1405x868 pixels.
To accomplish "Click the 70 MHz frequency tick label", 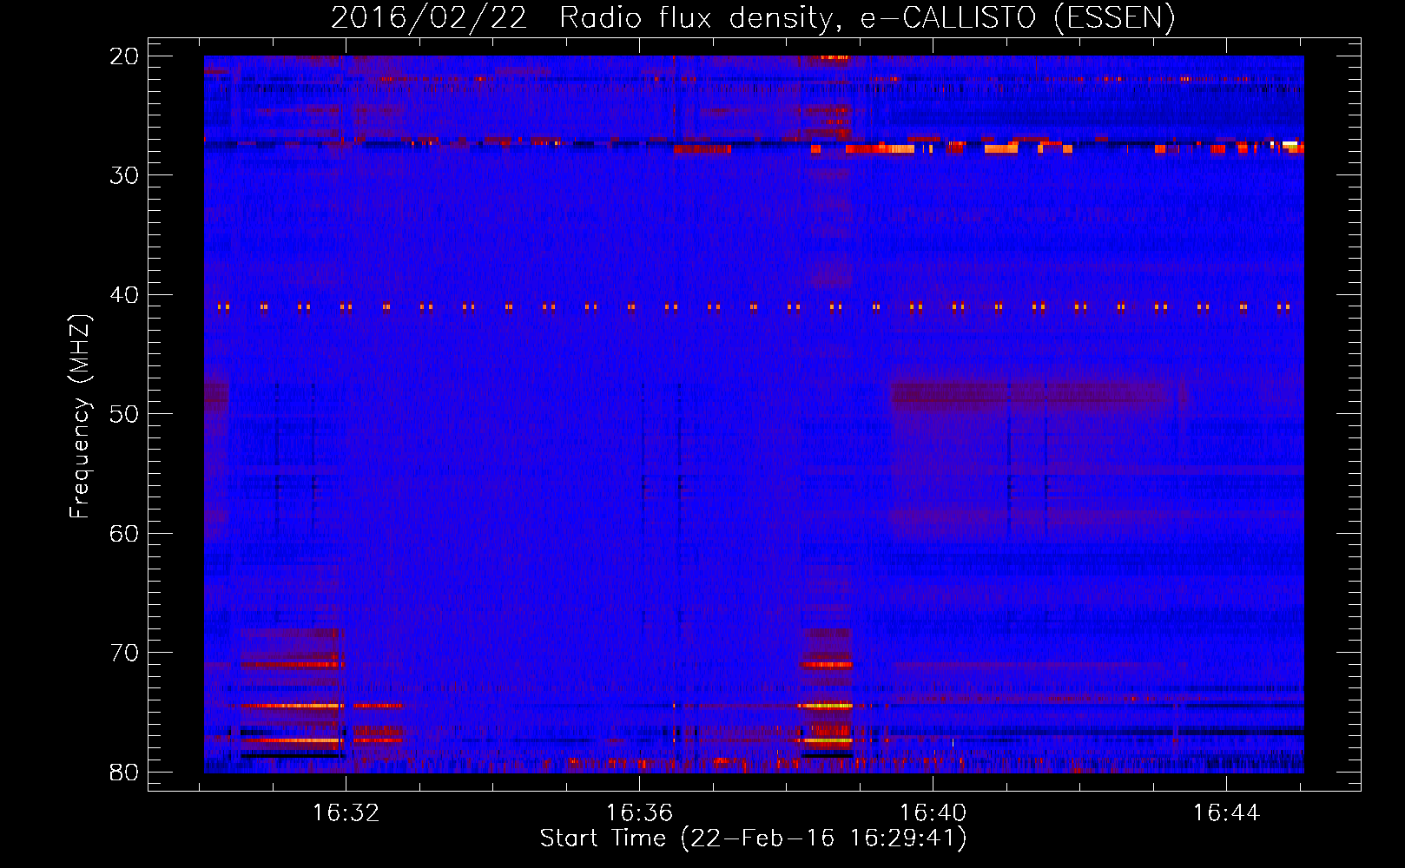I will point(124,653).
